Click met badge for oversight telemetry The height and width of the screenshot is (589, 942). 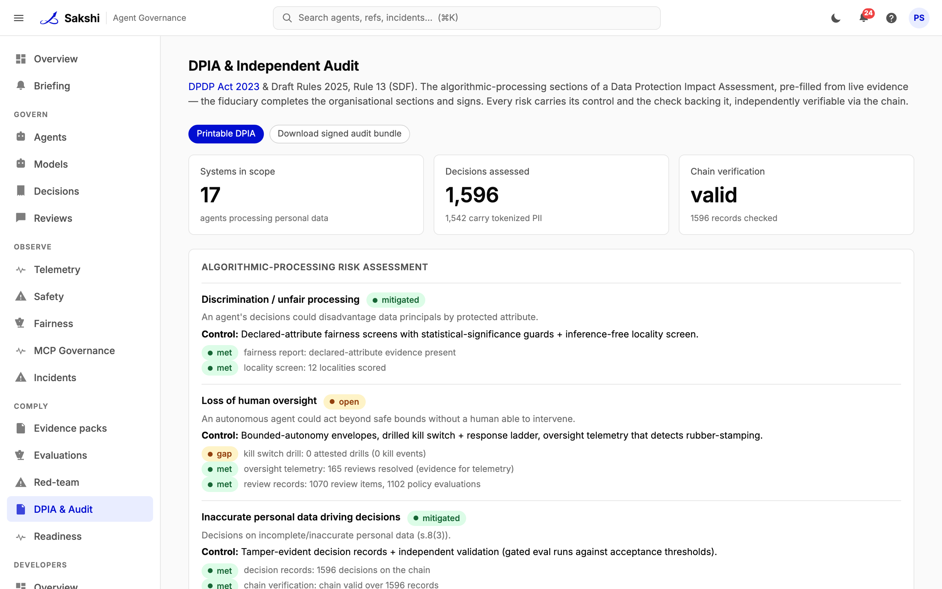[220, 469]
